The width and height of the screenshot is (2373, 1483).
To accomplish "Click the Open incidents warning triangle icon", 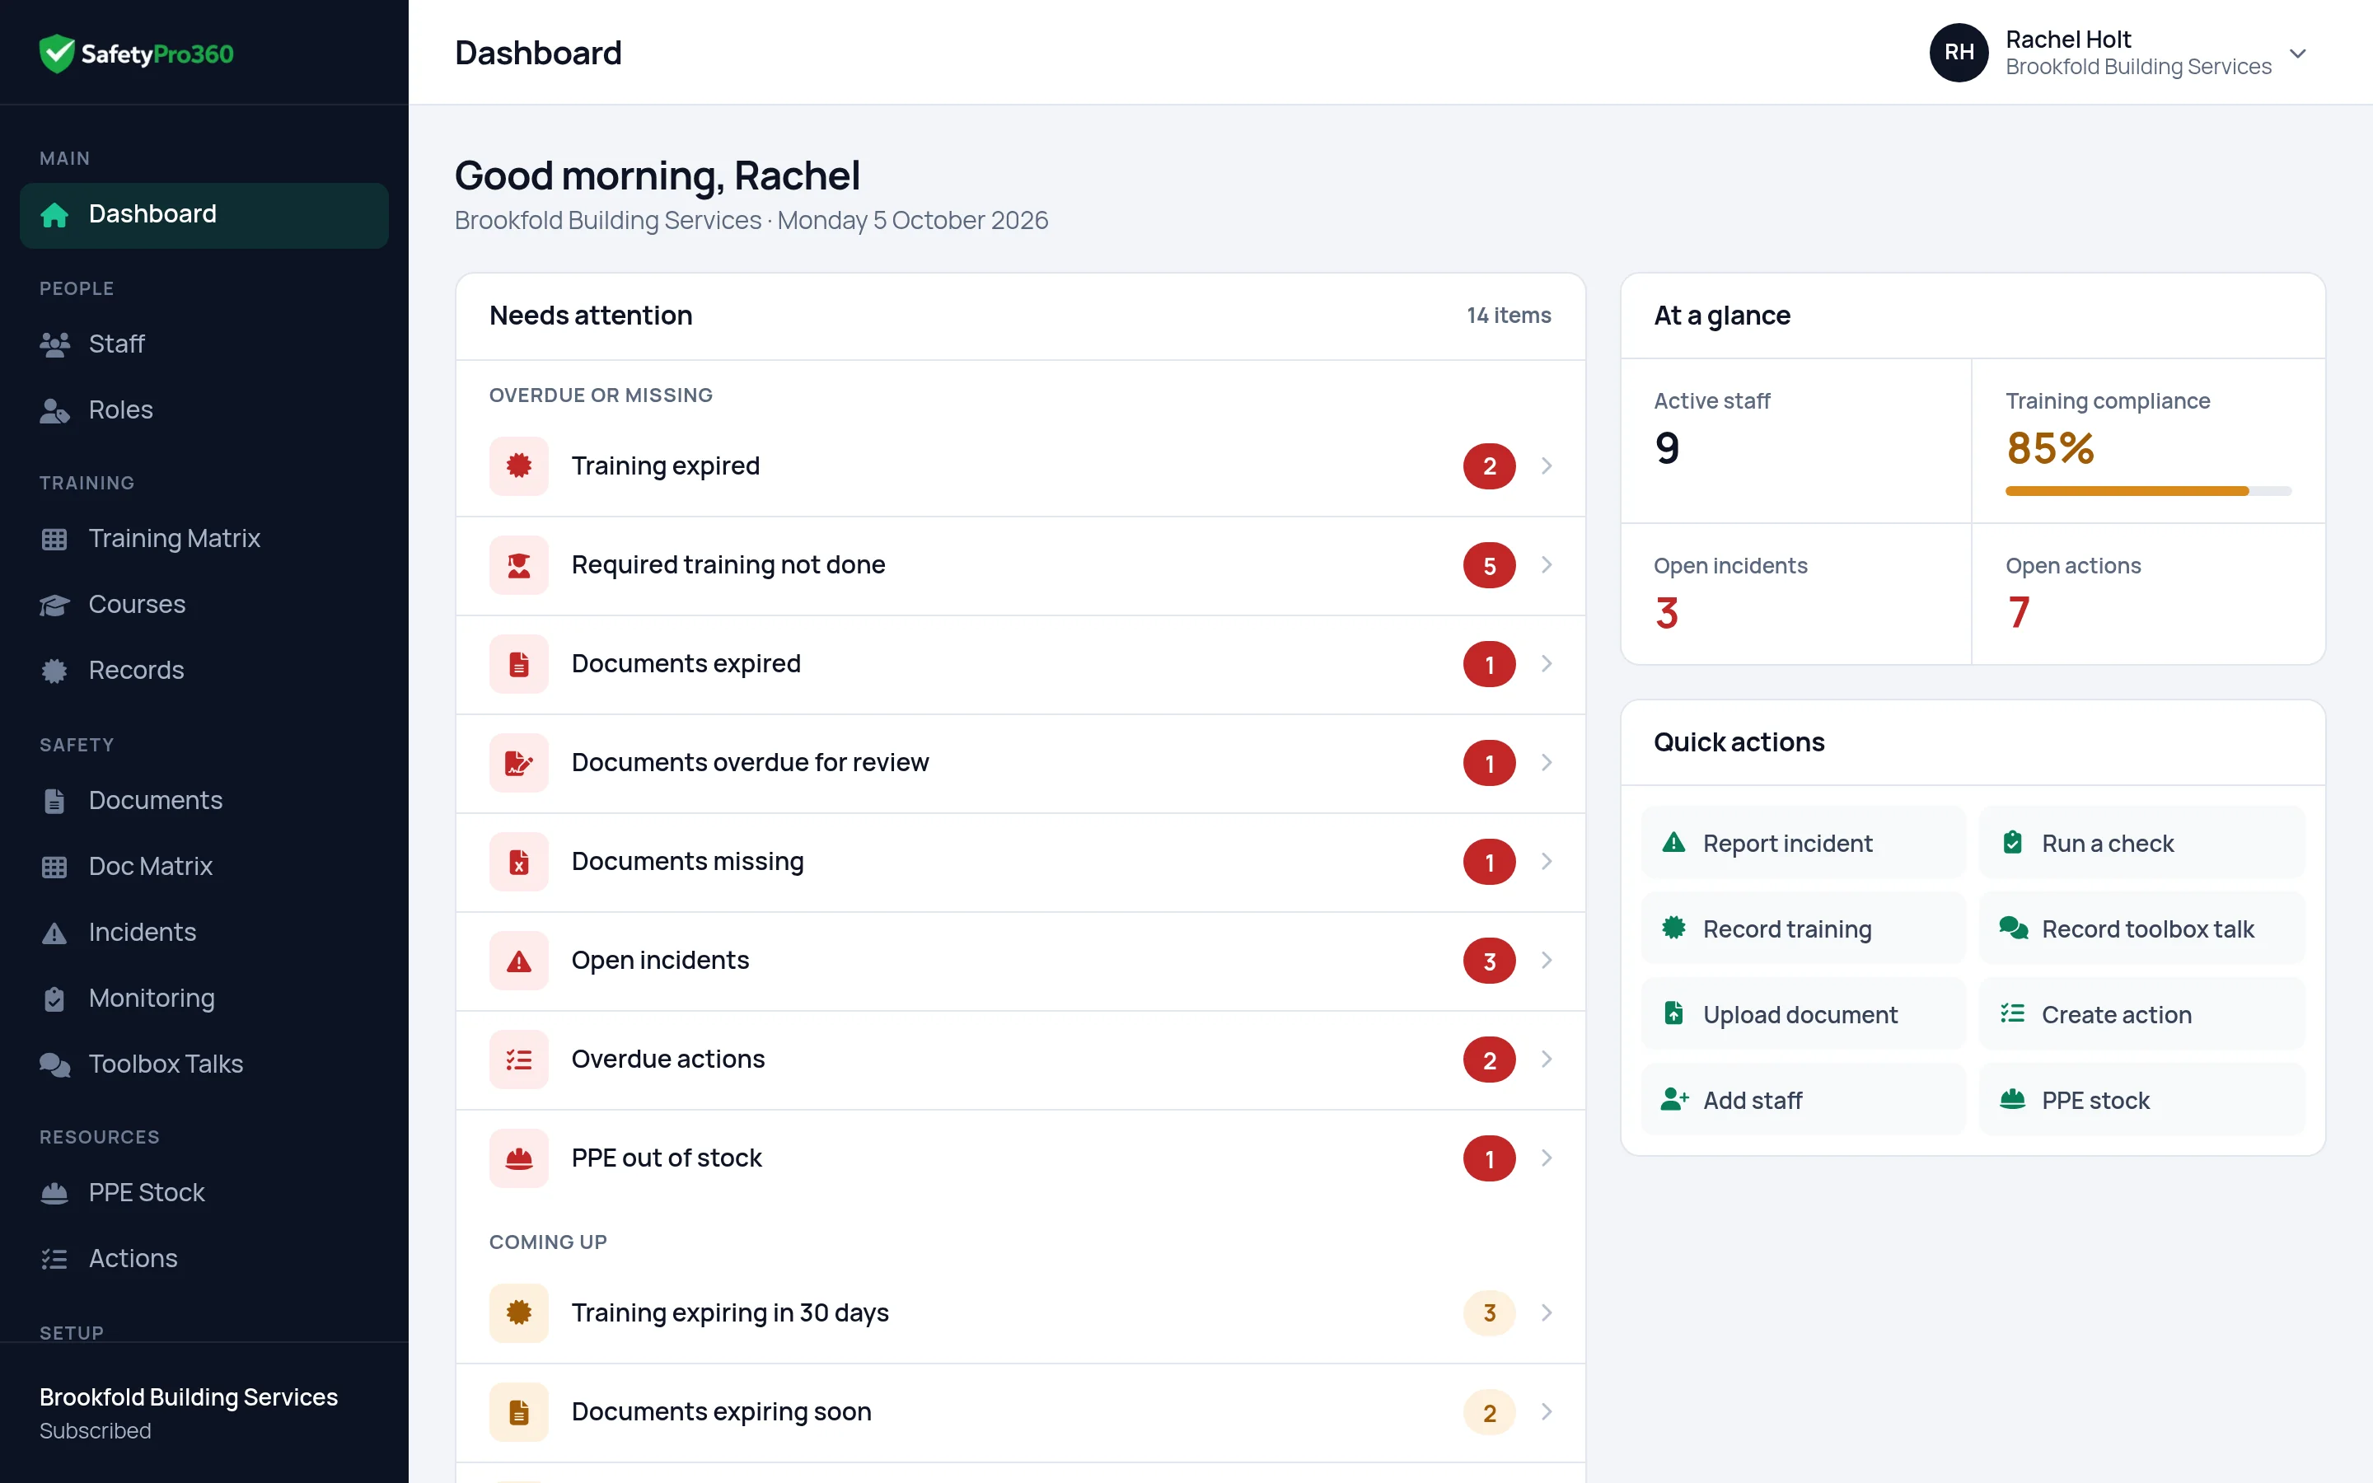I will [x=519, y=961].
